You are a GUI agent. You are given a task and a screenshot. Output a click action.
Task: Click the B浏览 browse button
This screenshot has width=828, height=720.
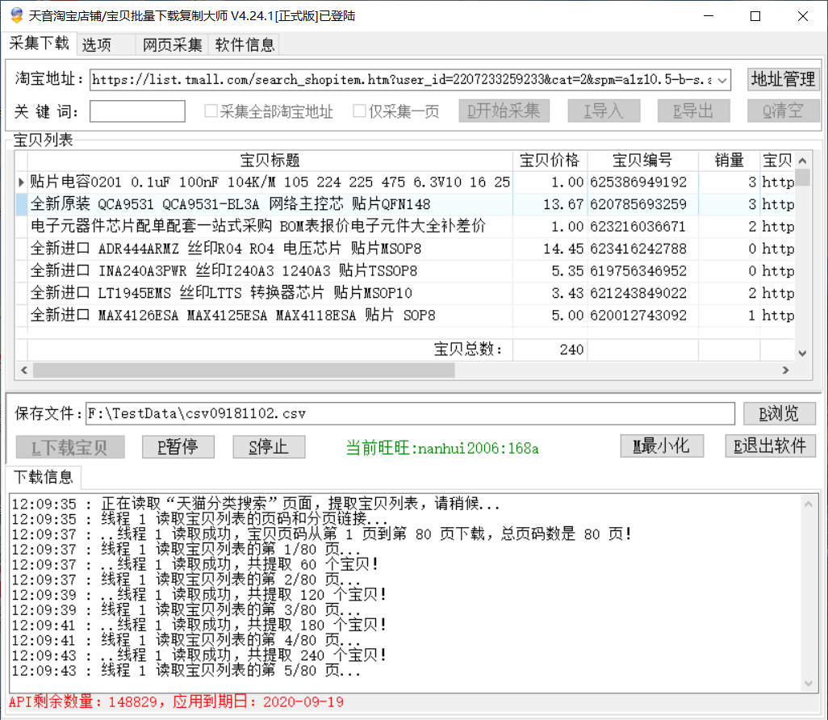pyautogui.click(x=779, y=413)
